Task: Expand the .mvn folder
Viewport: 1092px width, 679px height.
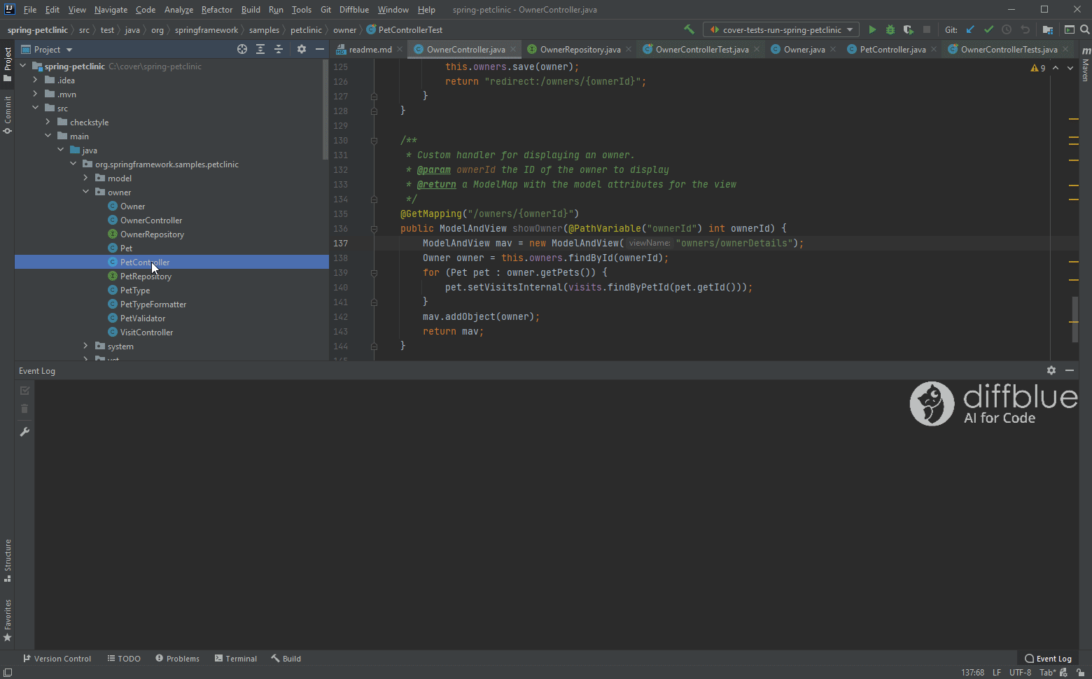Action: tap(35, 94)
